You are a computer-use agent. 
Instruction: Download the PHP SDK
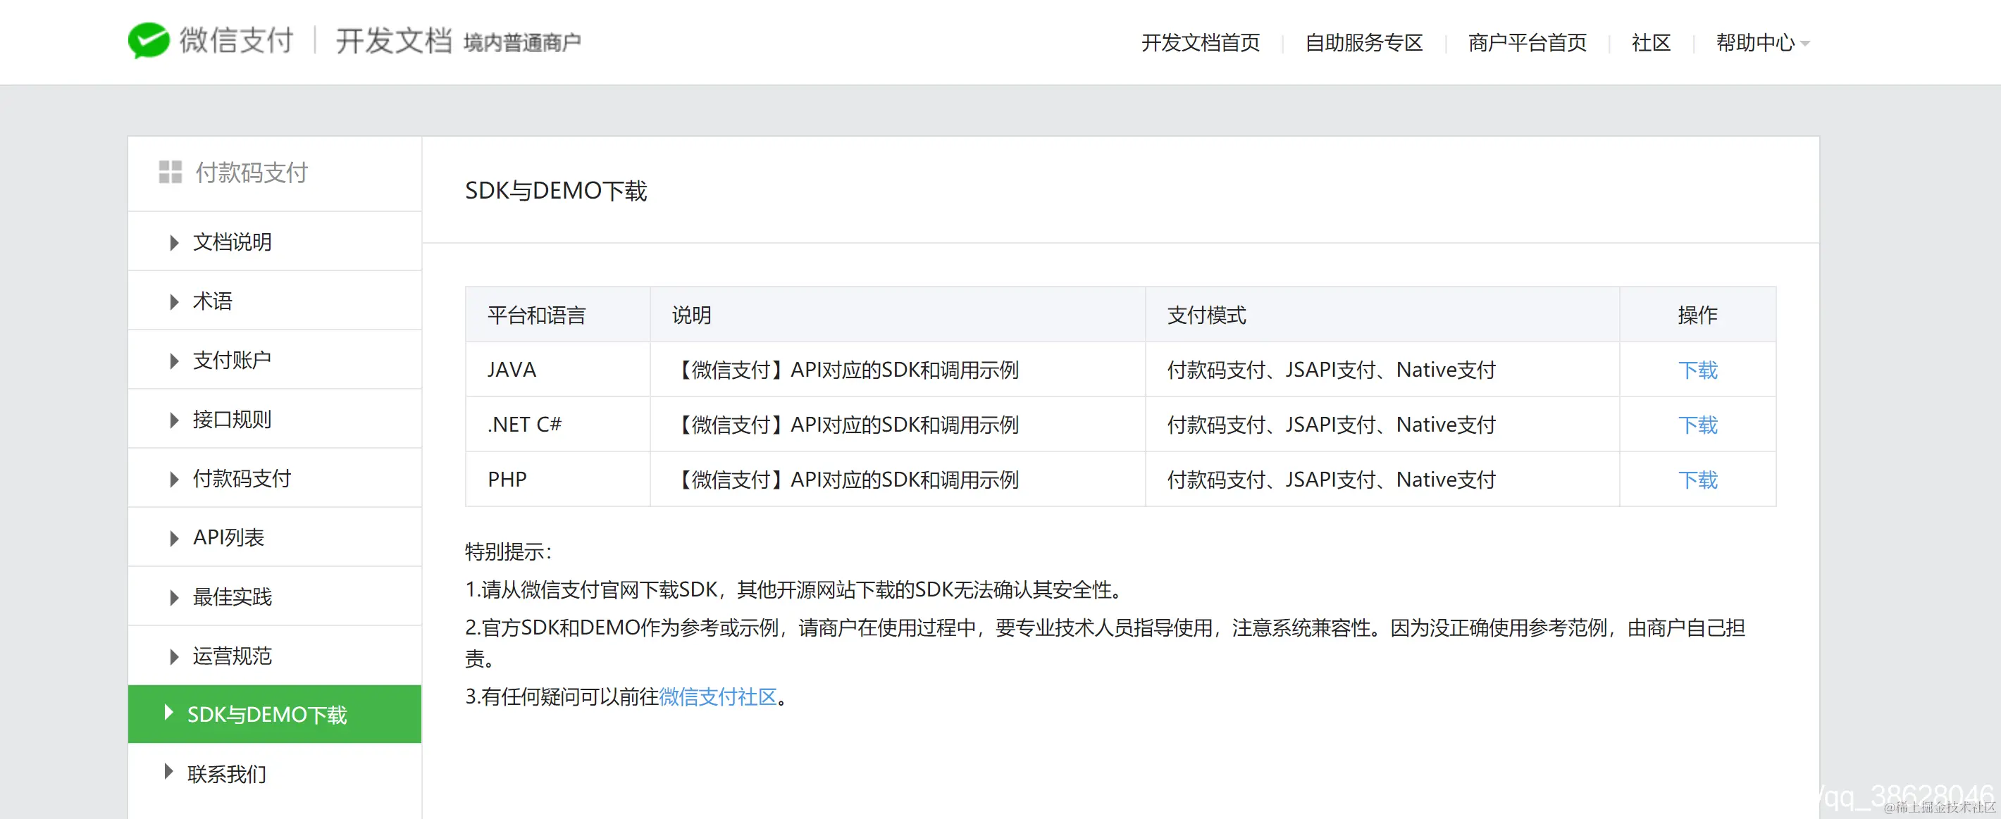(1697, 480)
